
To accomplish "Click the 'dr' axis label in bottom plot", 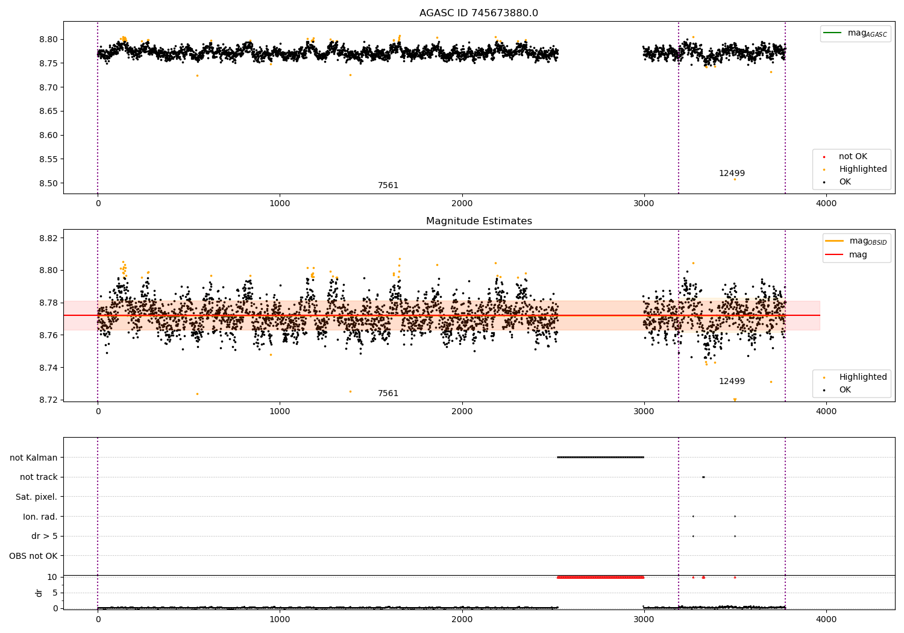I will pos(39,593).
